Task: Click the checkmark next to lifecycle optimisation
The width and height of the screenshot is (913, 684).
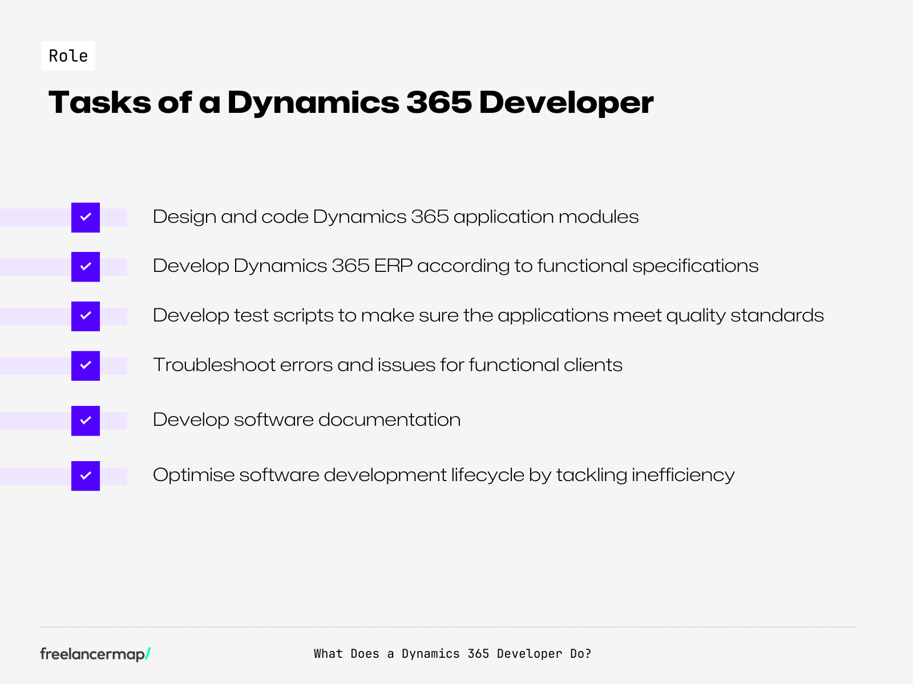Action: click(85, 475)
